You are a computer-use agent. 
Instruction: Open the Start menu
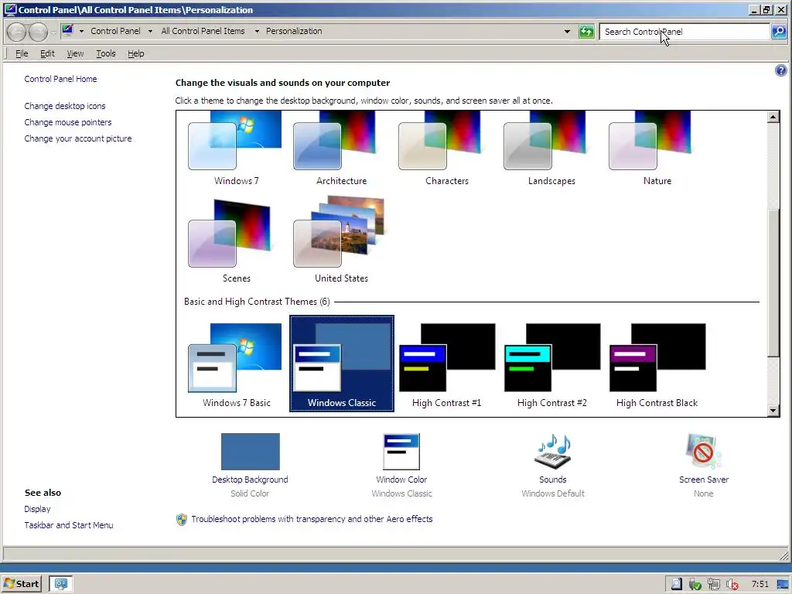[x=21, y=583]
